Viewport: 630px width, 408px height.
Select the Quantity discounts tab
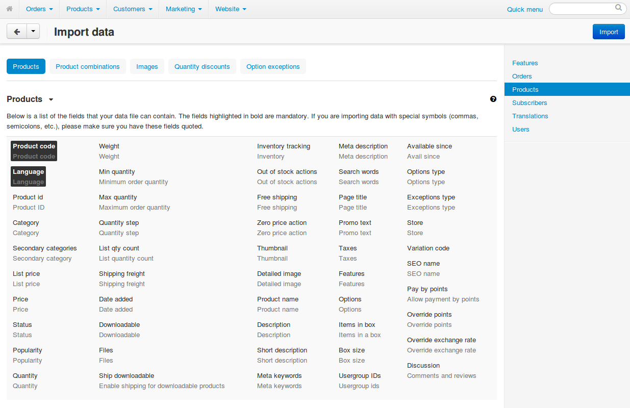click(x=202, y=66)
